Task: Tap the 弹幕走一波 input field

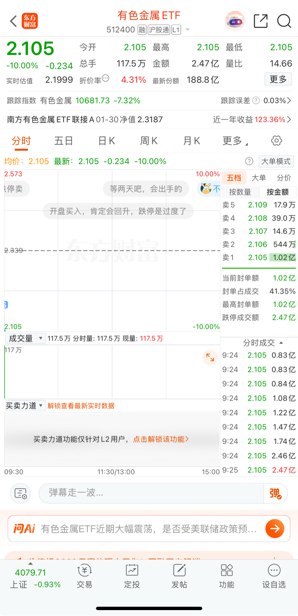Action: (151, 493)
